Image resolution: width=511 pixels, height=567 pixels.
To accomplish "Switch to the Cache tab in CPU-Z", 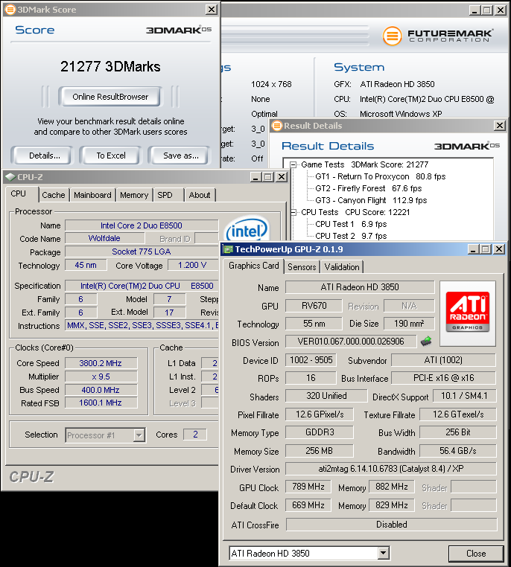I will pos(53,195).
